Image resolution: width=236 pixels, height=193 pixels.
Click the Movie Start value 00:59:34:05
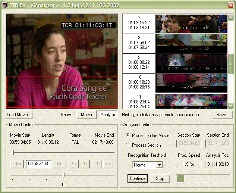[20, 142]
